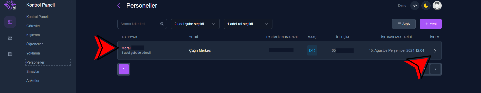Image resolution: width=481 pixels, height=93 pixels.
Task: Go to next page arrow in pagination
Action: 435,69
